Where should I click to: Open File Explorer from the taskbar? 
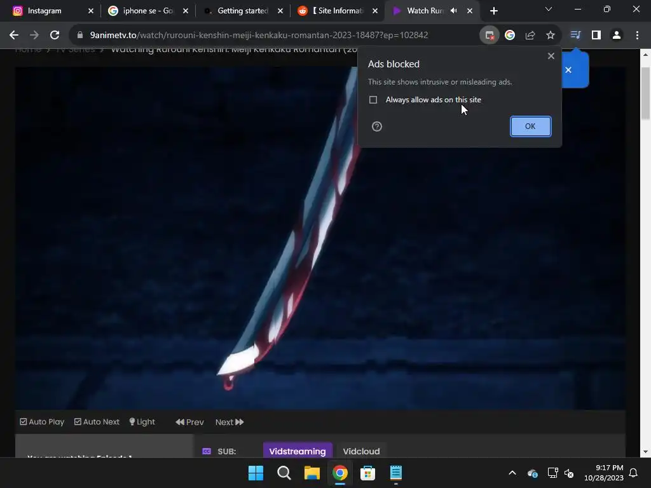(x=312, y=473)
